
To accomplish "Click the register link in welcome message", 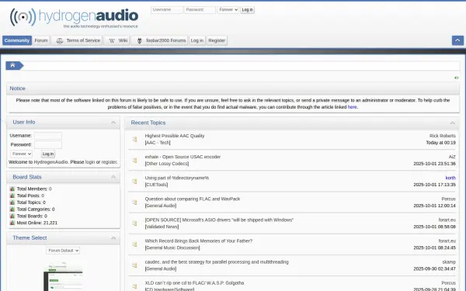I will (x=109, y=162).
